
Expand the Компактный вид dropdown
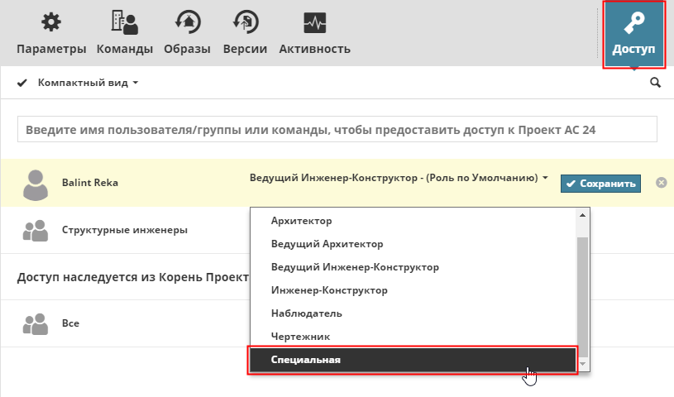point(135,84)
